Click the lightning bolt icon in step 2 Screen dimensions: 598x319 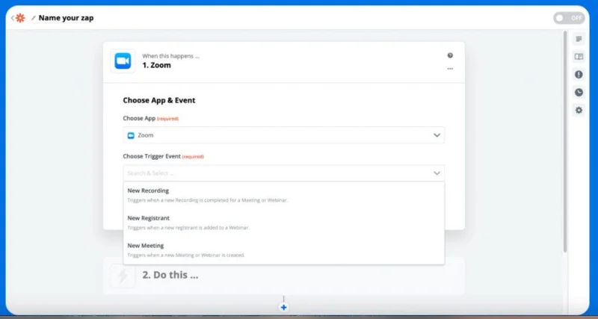click(x=123, y=276)
